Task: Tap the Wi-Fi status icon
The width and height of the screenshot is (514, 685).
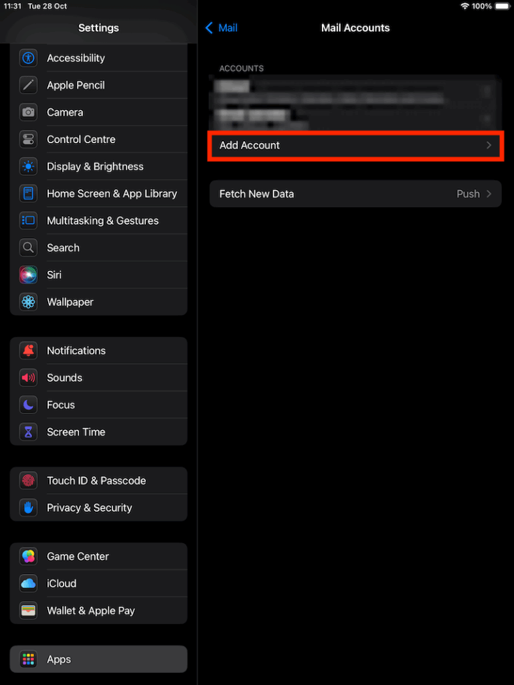Action: click(x=464, y=6)
